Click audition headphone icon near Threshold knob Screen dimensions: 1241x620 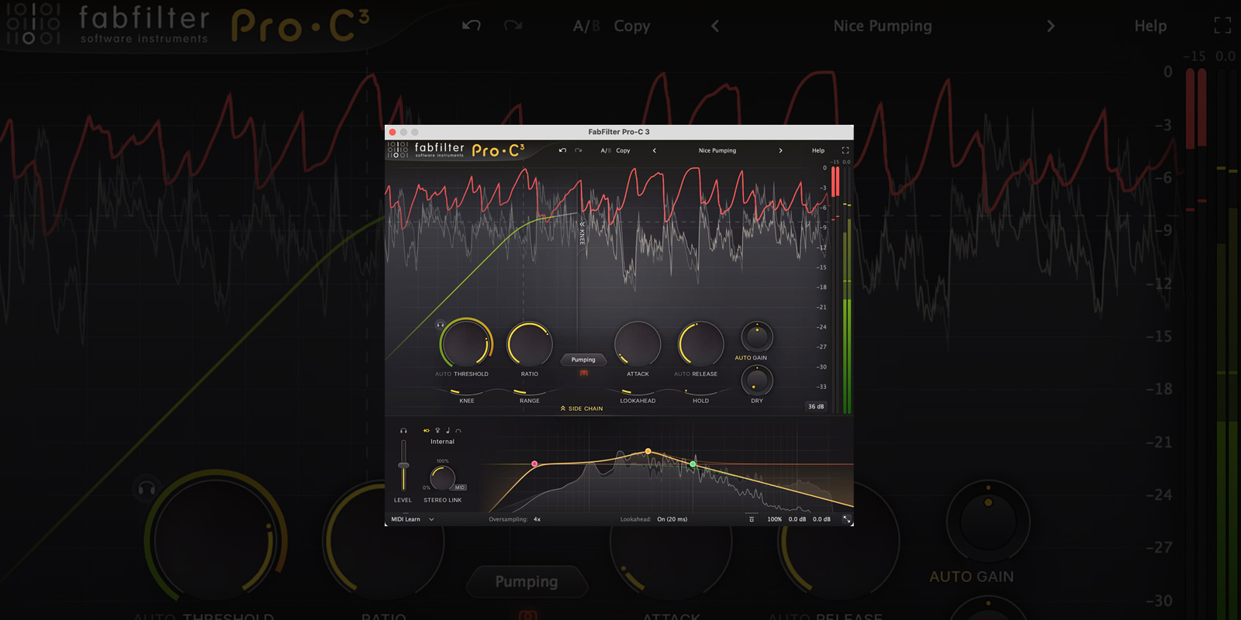point(440,325)
